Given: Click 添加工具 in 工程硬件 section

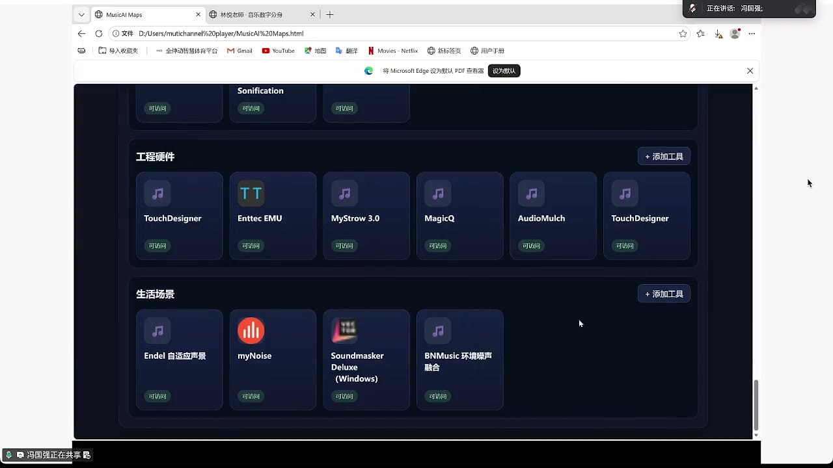Looking at the screenshot, I should pos(664,157).
